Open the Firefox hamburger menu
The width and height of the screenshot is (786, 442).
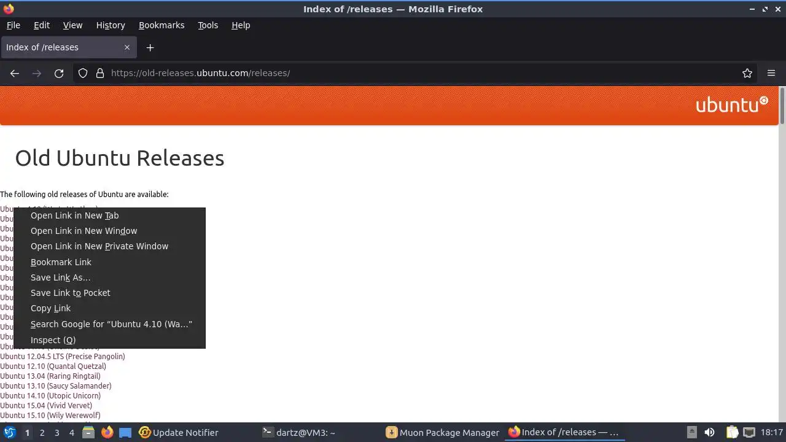pyautogui.click(x=771, y=73)
